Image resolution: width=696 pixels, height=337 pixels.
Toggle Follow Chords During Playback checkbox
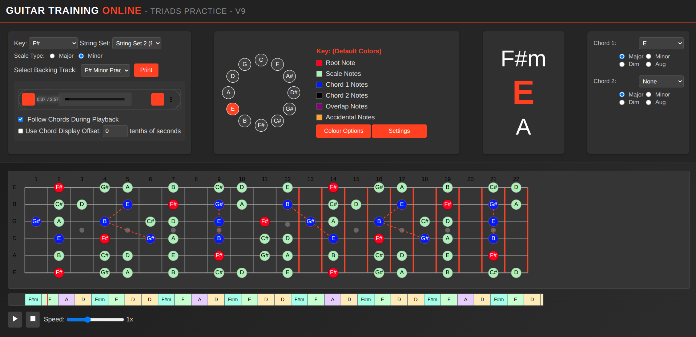pyautogui.click(x=21, y=119)
